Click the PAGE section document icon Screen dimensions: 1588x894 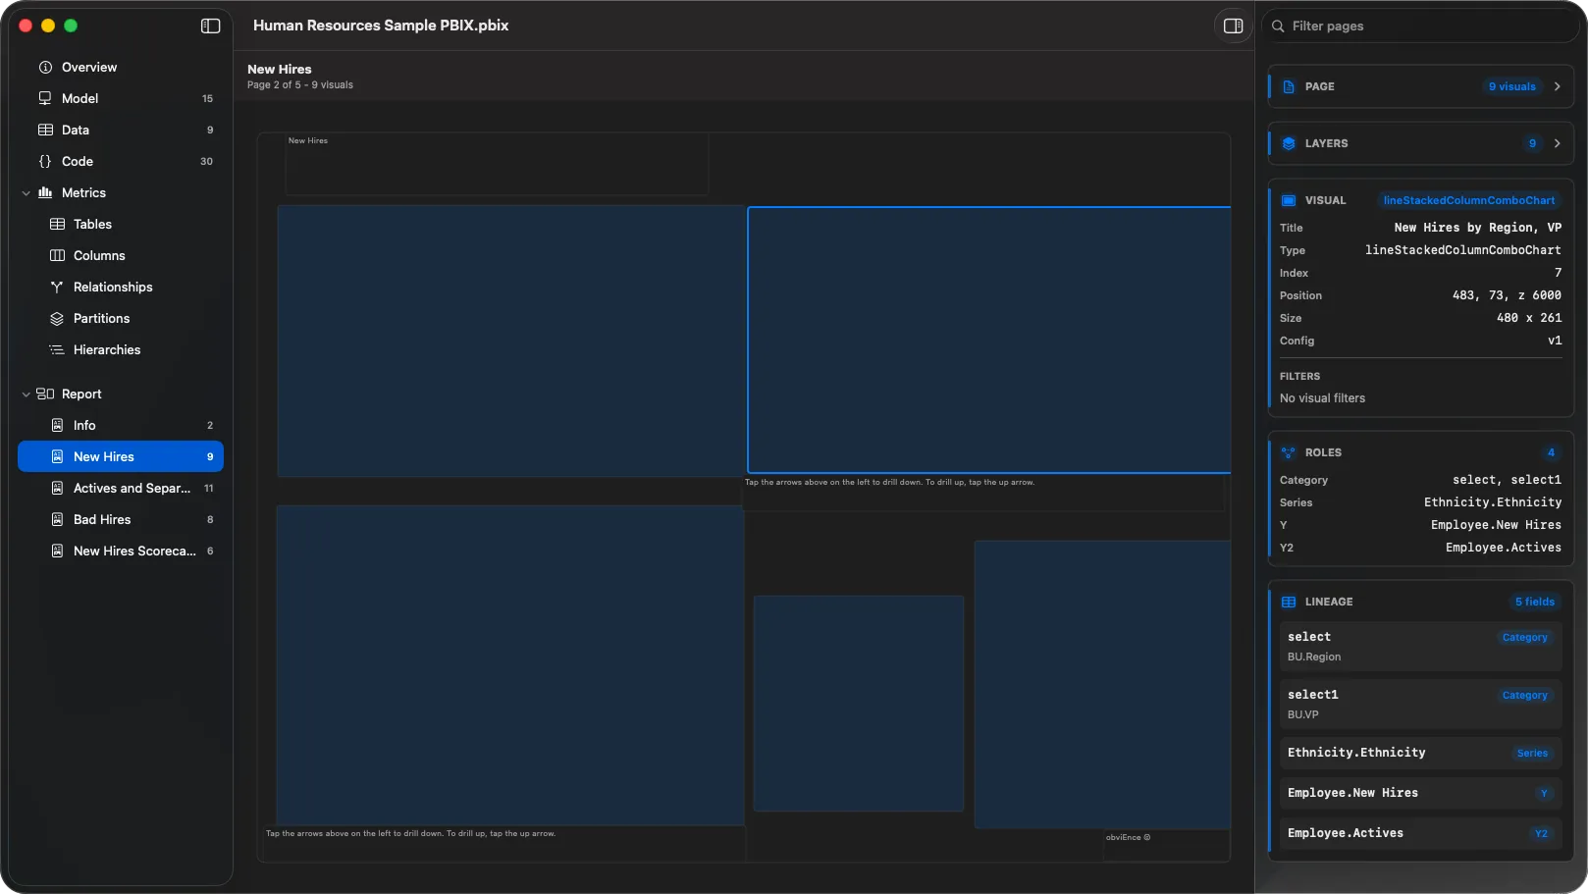click(x=1289, y=86)
